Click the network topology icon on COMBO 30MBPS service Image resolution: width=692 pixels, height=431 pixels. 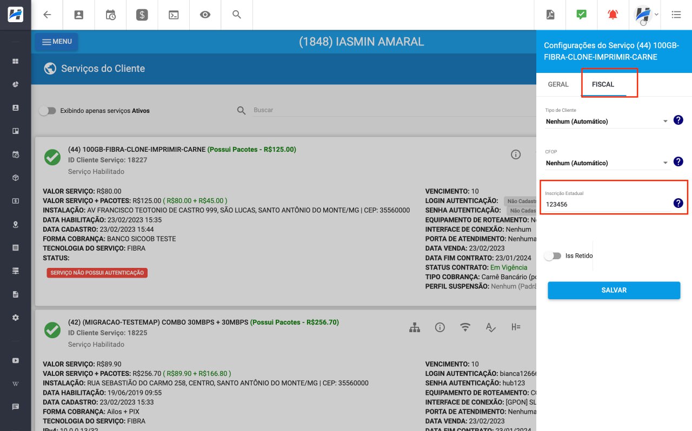pyautogui.click(x=415, y=327)
